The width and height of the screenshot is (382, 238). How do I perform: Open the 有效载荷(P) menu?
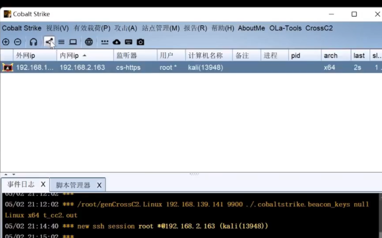click(92, 28)
